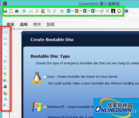The image size is (139, 118).
Task: Select the Crop tool
Action: (5, 93)
